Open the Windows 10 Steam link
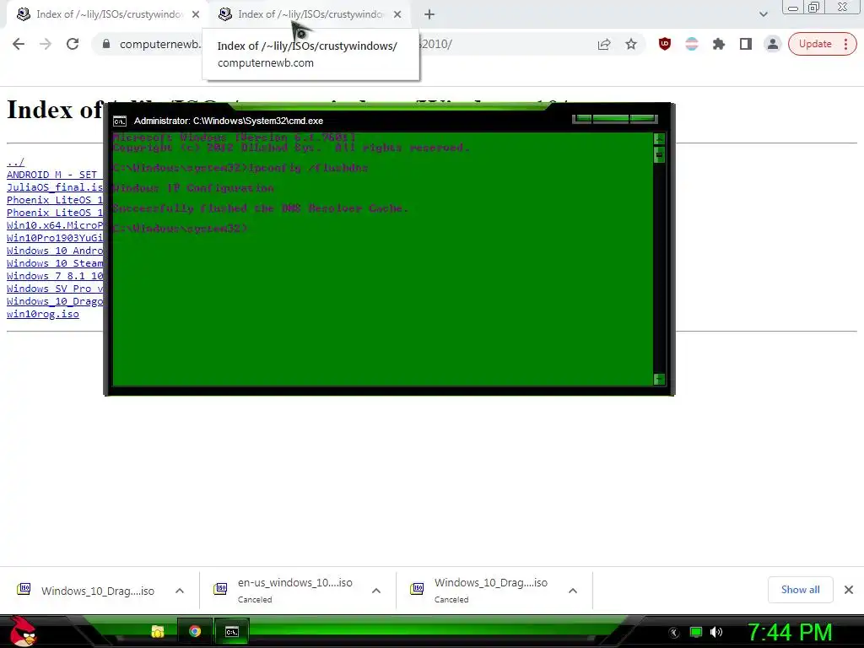Viewport: 864px width, 648px height. 55,263
